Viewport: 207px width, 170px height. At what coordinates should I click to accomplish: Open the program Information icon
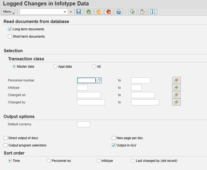tap(152, 12)
